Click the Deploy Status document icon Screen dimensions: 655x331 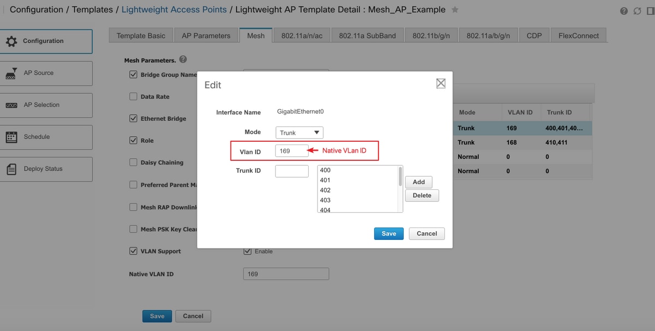[x=11, y=169]
